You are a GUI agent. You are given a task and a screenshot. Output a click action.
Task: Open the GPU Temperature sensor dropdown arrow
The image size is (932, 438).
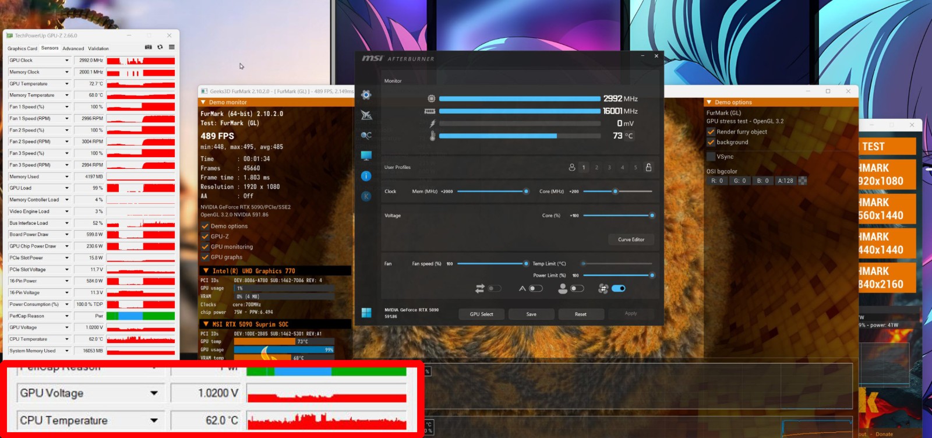point(67,84)
